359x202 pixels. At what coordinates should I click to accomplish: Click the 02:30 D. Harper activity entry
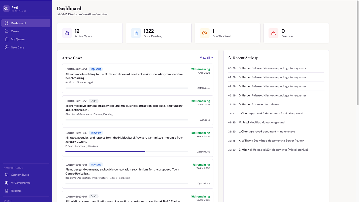[276, 86]
